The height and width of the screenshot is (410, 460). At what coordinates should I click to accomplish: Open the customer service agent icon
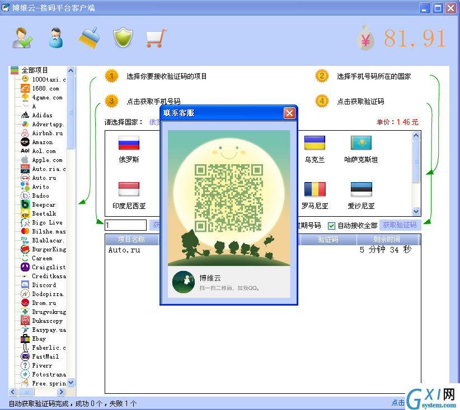point(56,37)
